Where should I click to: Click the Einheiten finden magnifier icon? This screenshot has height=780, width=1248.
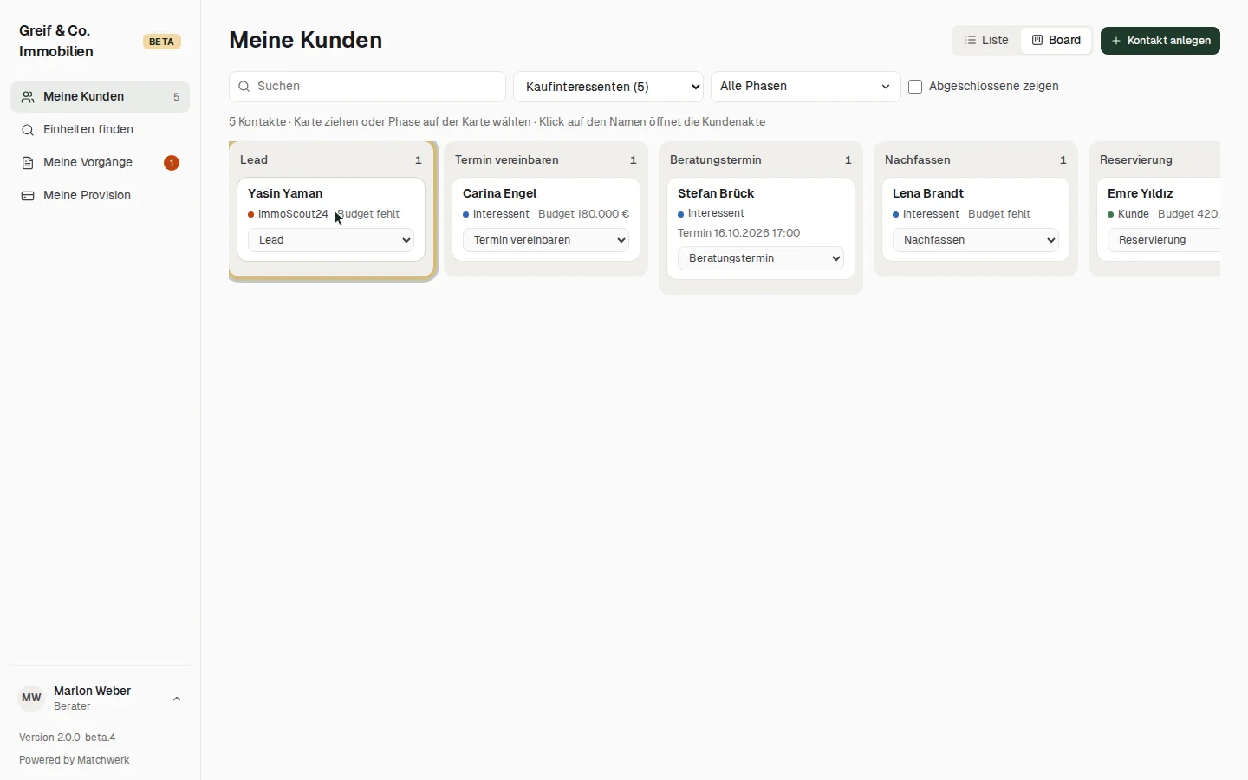28,130
